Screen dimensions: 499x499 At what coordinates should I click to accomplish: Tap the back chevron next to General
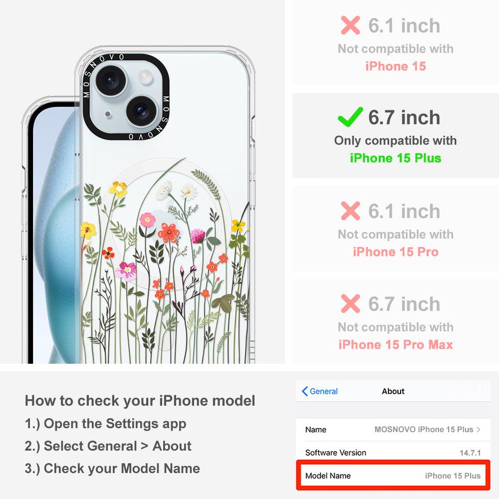(x=304, y=391)
